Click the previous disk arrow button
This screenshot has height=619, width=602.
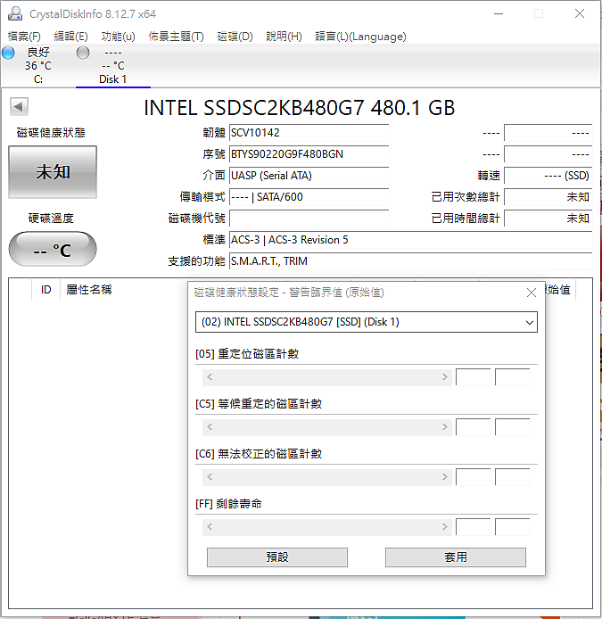click(19, 107)
